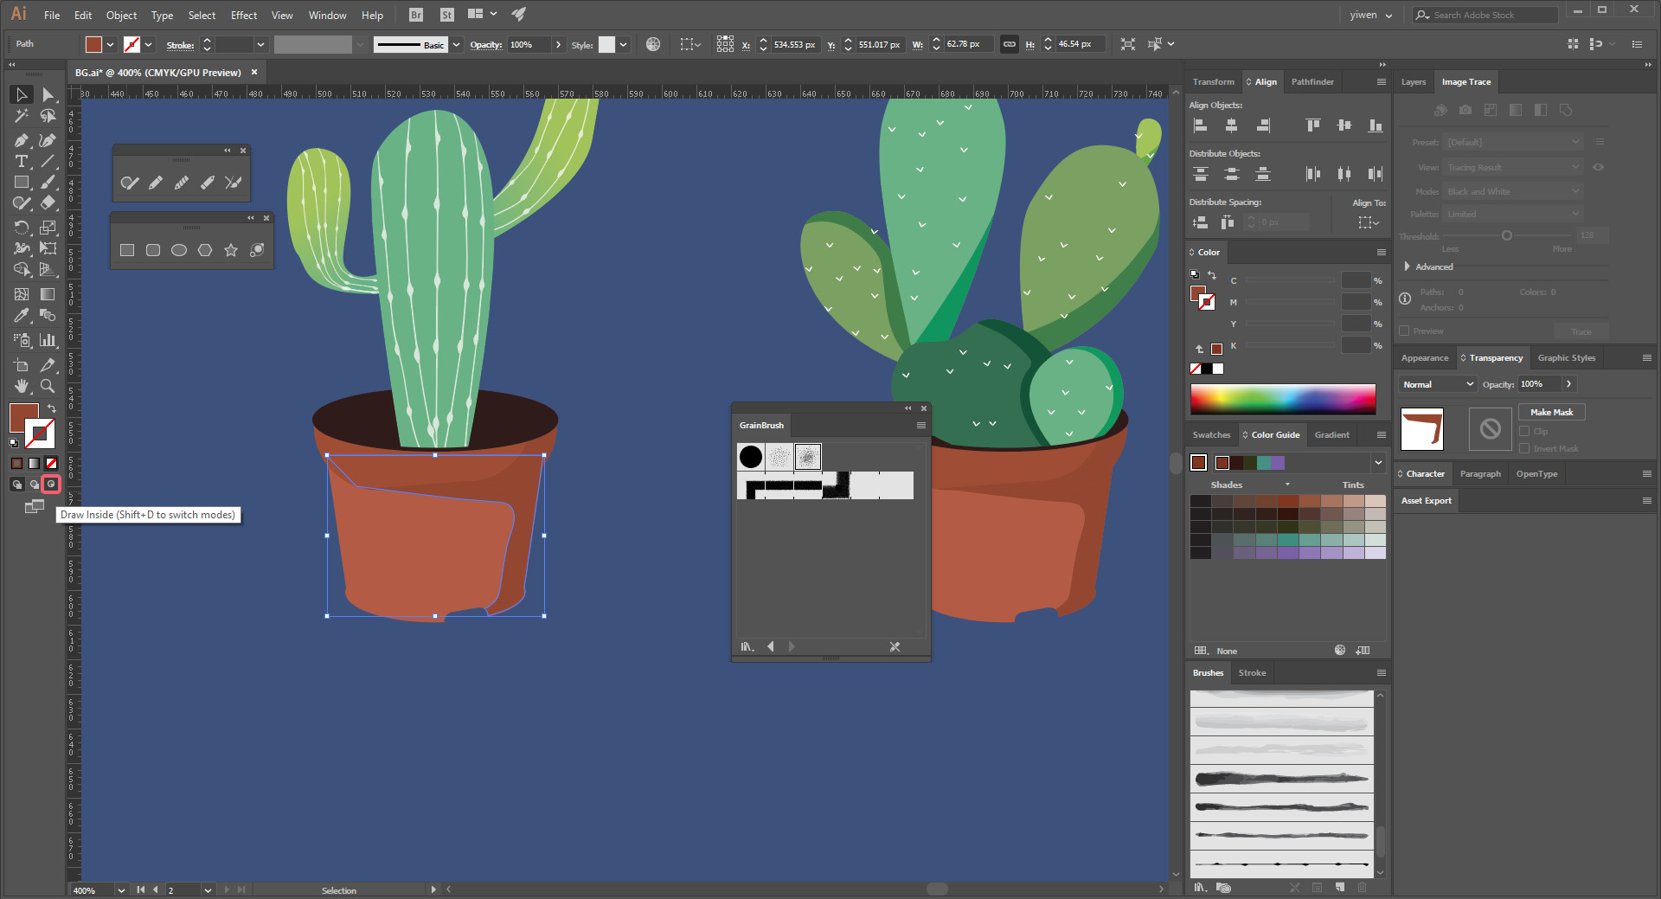Viewport: 1661px width, 899px height.
Task: Enable Draw Inside mode
Action: click(51, 485)
